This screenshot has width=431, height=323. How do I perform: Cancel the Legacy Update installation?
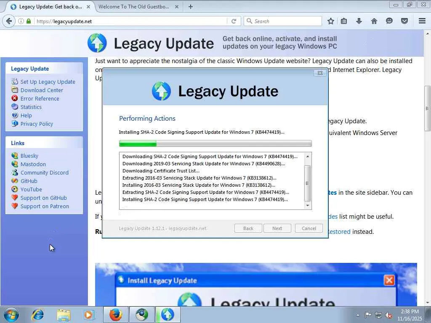point(309,228)
